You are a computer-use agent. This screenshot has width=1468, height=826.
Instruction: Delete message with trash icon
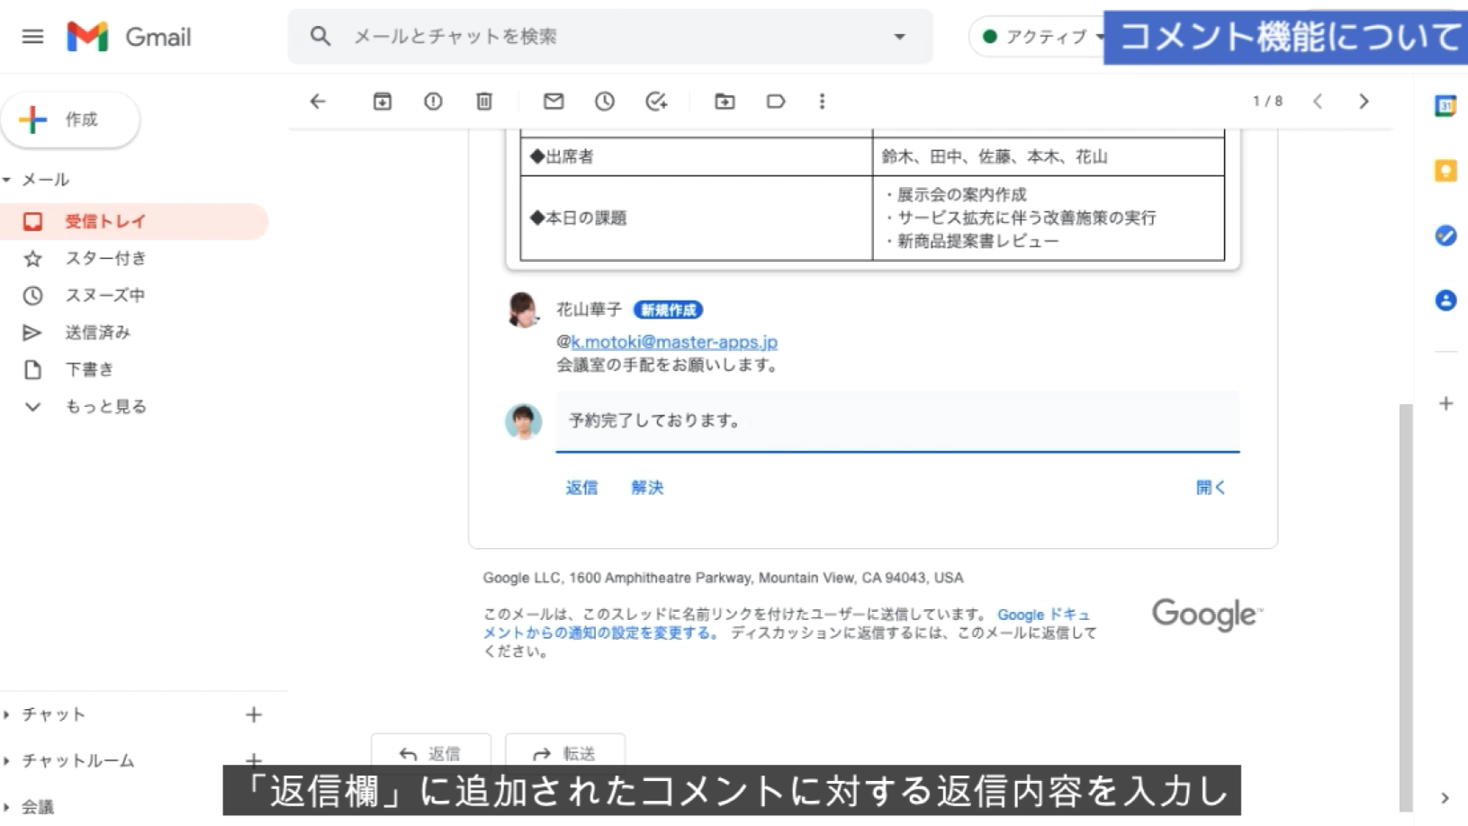pyautogui.click(x=484, y=101)
